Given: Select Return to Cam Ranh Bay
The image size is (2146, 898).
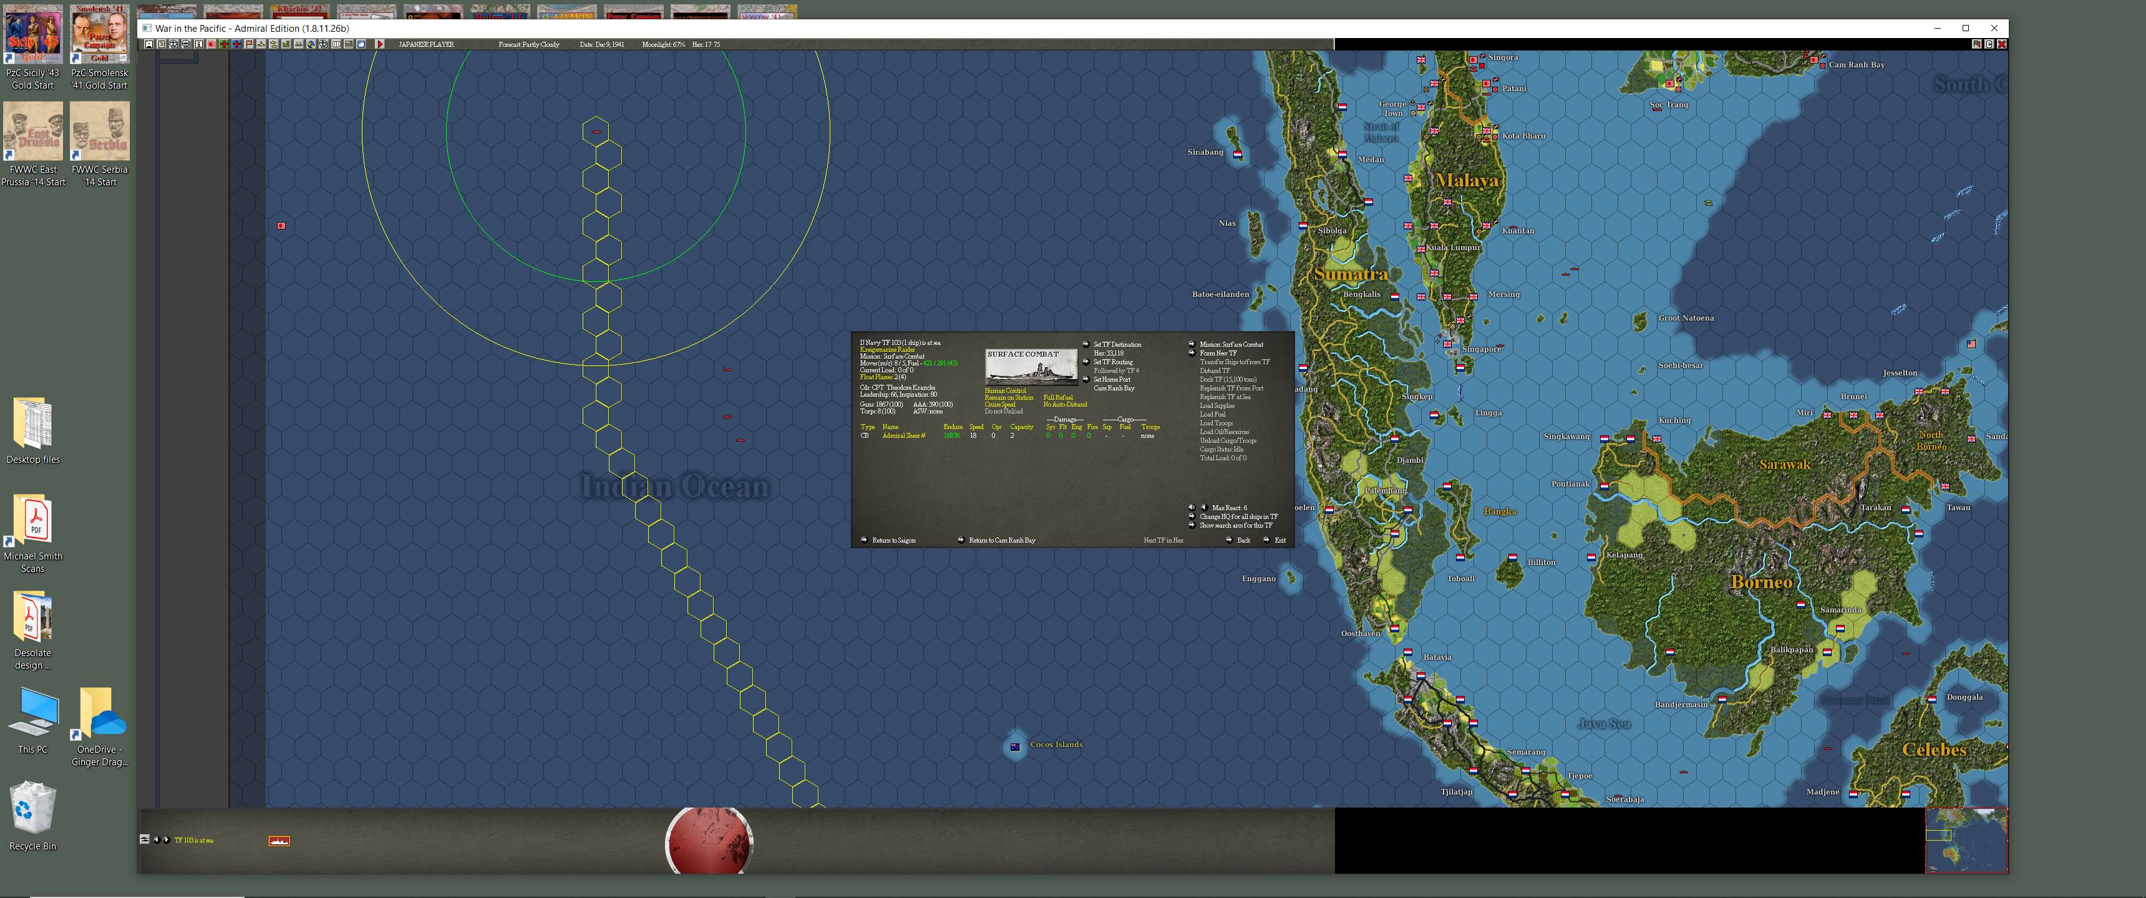Looking at the screenshot, I should point(1002,540).
